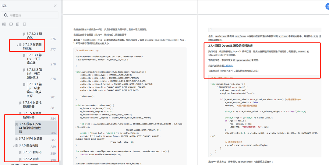Click the paragraph starting 常规的音频参数配置

pyautogui.click(x=100, y=35)
